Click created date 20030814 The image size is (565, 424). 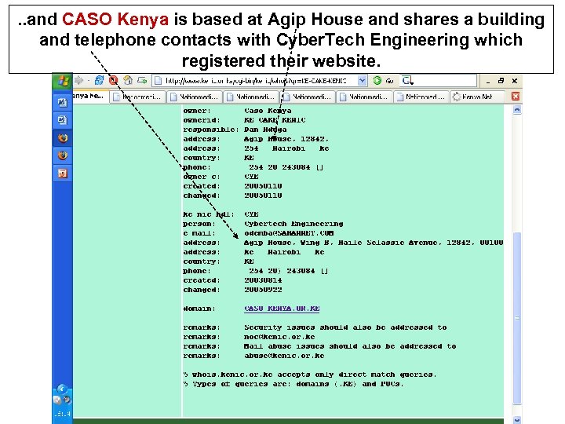click(x=263, y=280)
